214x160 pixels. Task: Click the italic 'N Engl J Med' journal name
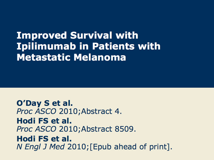pos(41,147)
